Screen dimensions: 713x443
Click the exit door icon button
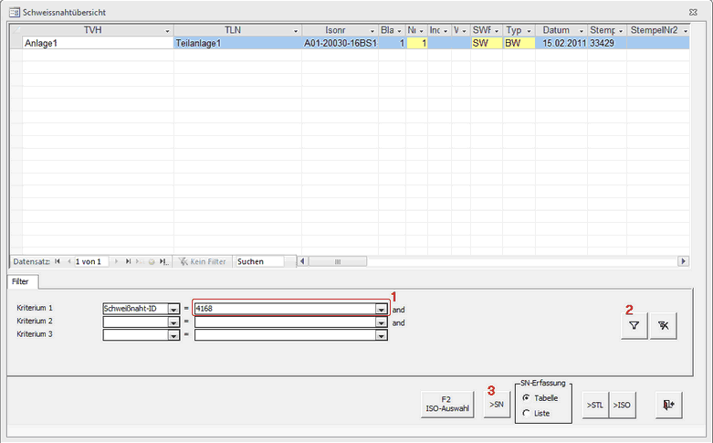(669, 404)
